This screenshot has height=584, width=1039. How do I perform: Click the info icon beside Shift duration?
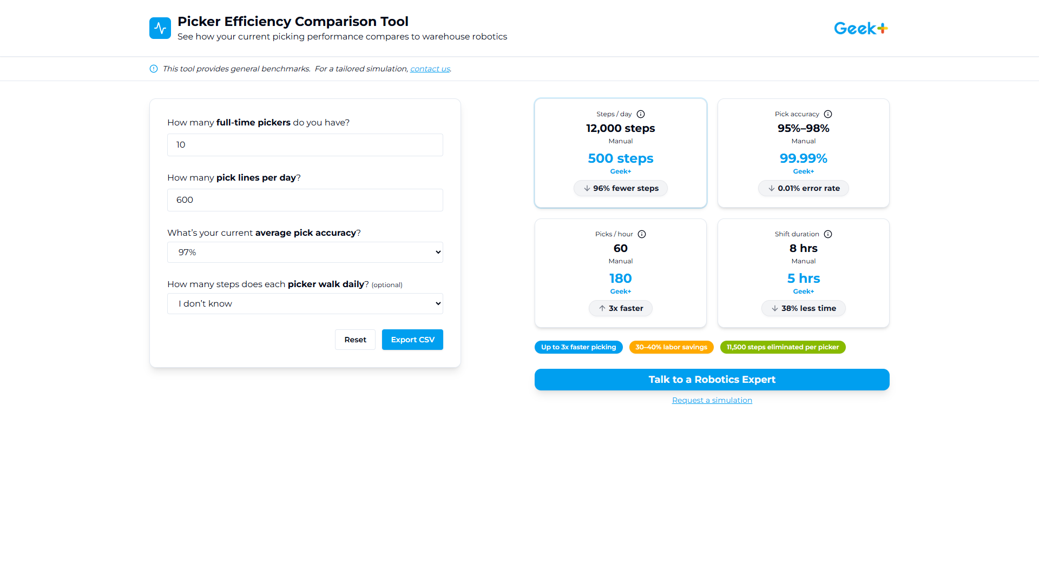click(x=828, y=234)
